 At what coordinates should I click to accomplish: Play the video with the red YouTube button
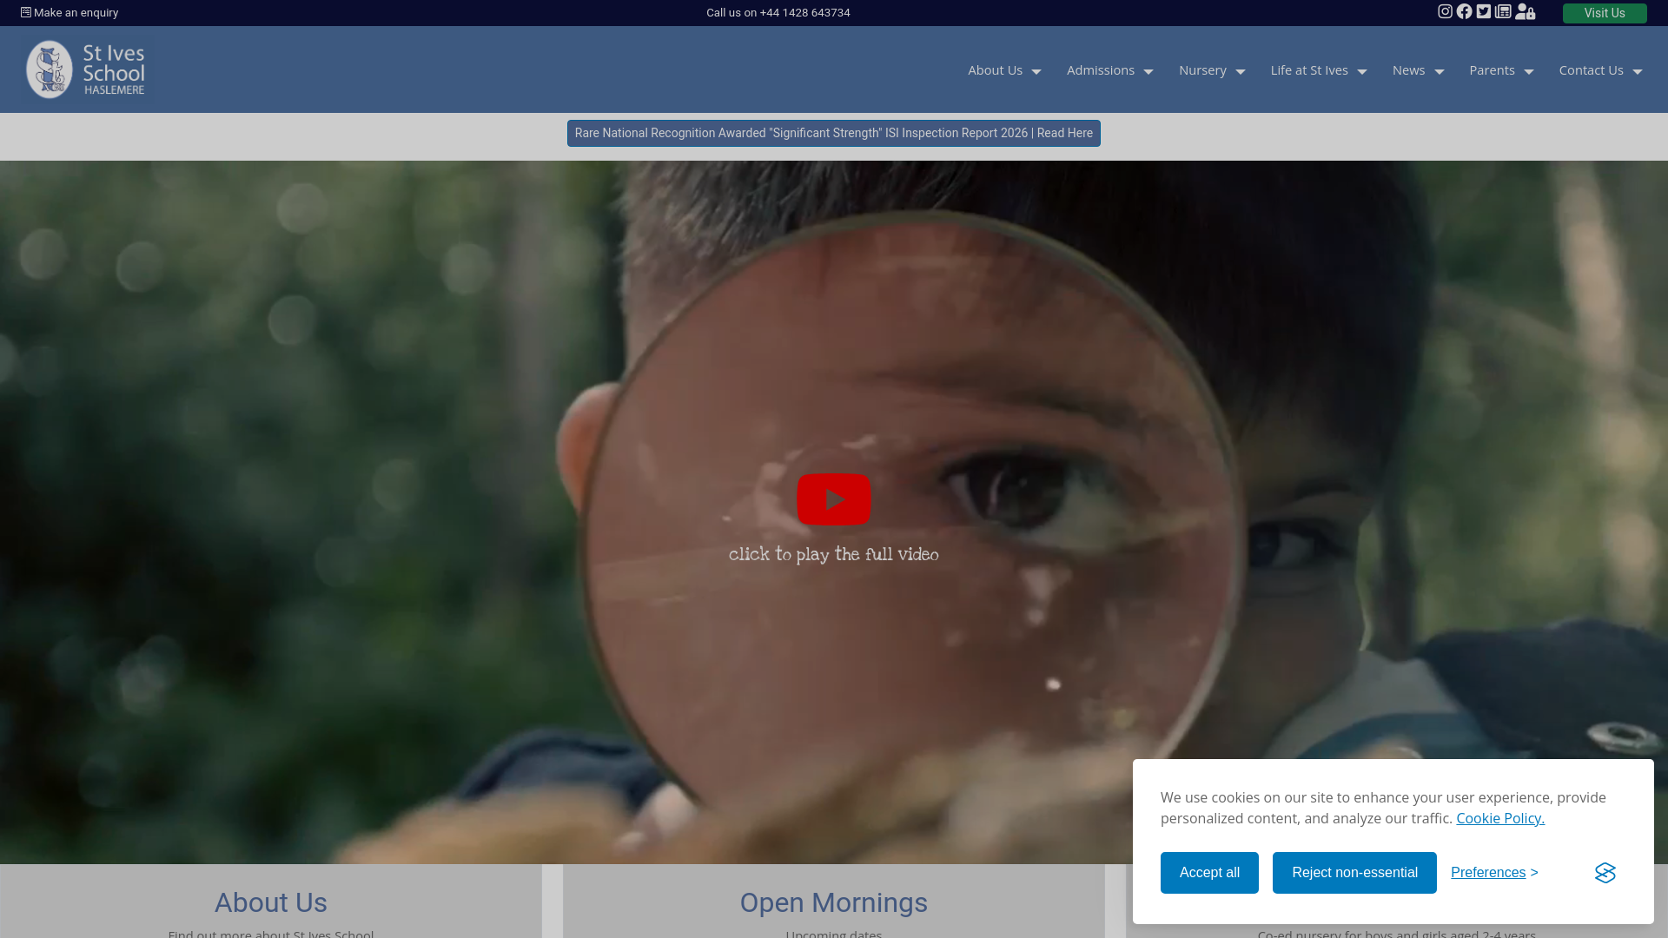click(x=834, y=499)
